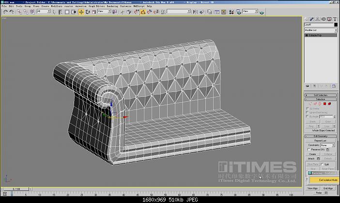Expand the Constraints dropdown
Viewport: 340px width, 203px height.
(327, 145)
